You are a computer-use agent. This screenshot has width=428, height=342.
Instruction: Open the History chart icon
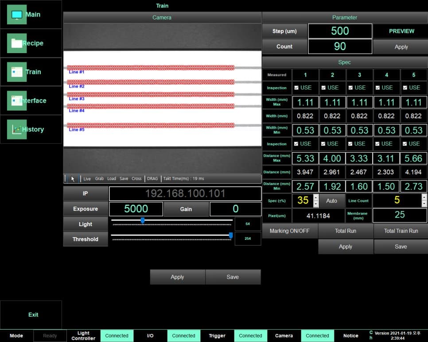pyautogui.click(x=17, y=130)
